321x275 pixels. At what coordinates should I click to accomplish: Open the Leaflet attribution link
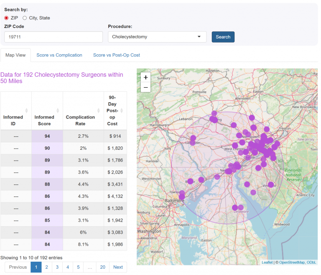coord(267,262)
